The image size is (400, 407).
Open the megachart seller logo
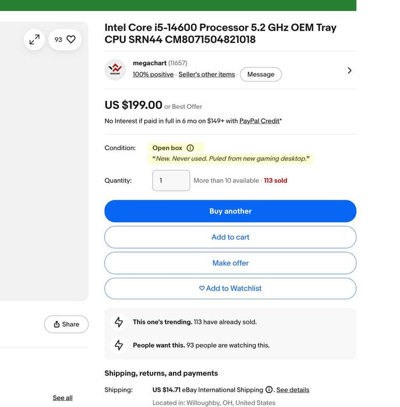(115, 69)
